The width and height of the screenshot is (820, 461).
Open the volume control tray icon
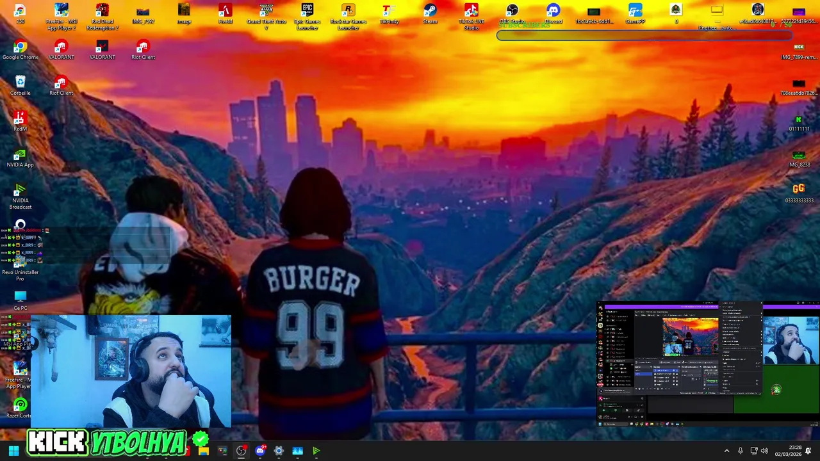coord(764,451)
